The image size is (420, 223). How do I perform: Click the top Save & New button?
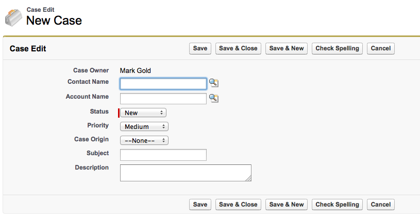[287, 48]
